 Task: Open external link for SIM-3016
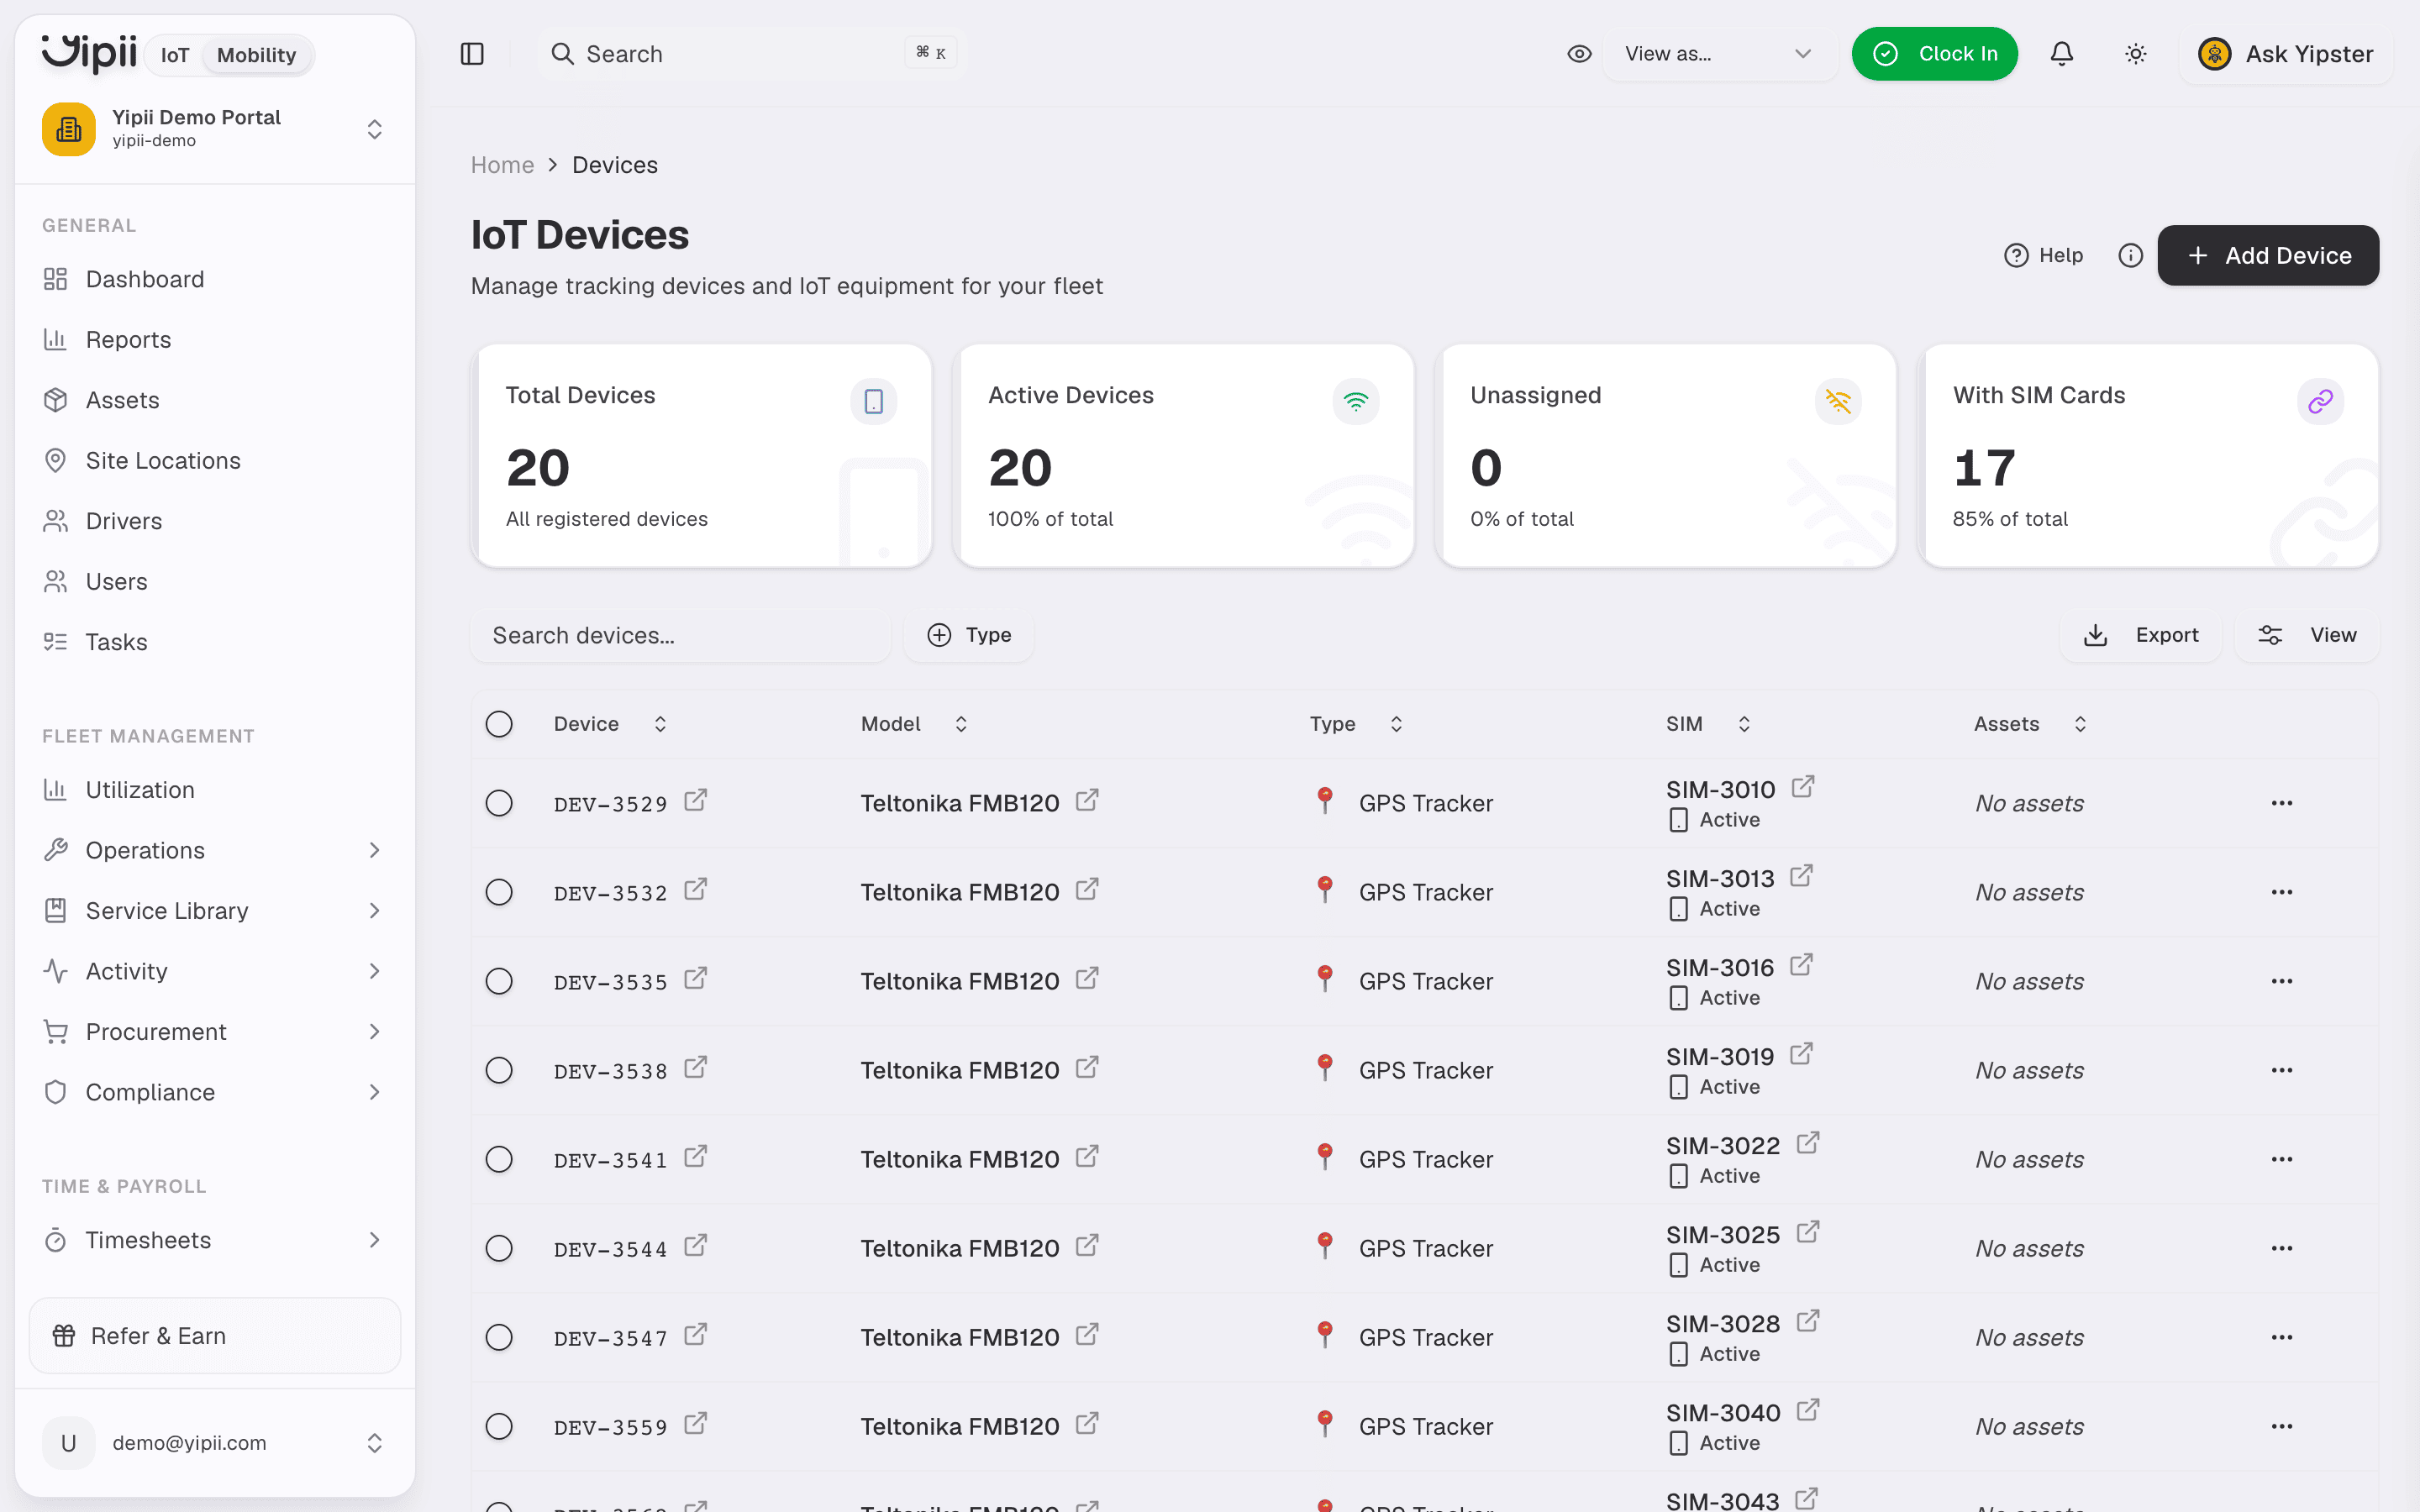1801,965
